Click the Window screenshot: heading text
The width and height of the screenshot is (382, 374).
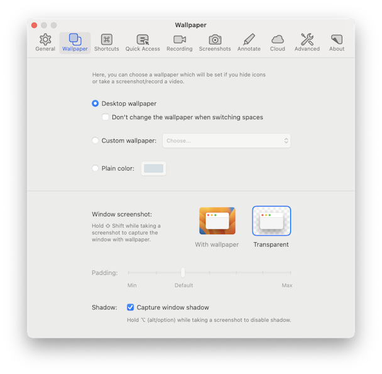122,214
